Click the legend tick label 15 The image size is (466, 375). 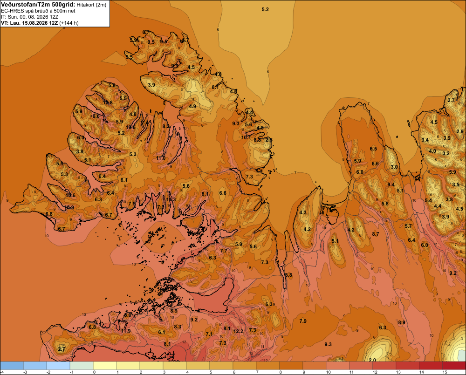coord(445,372)
